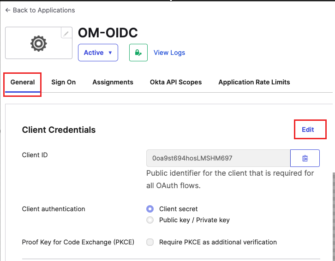
Task: Click the Client ID text field
Action: [218, 158]
